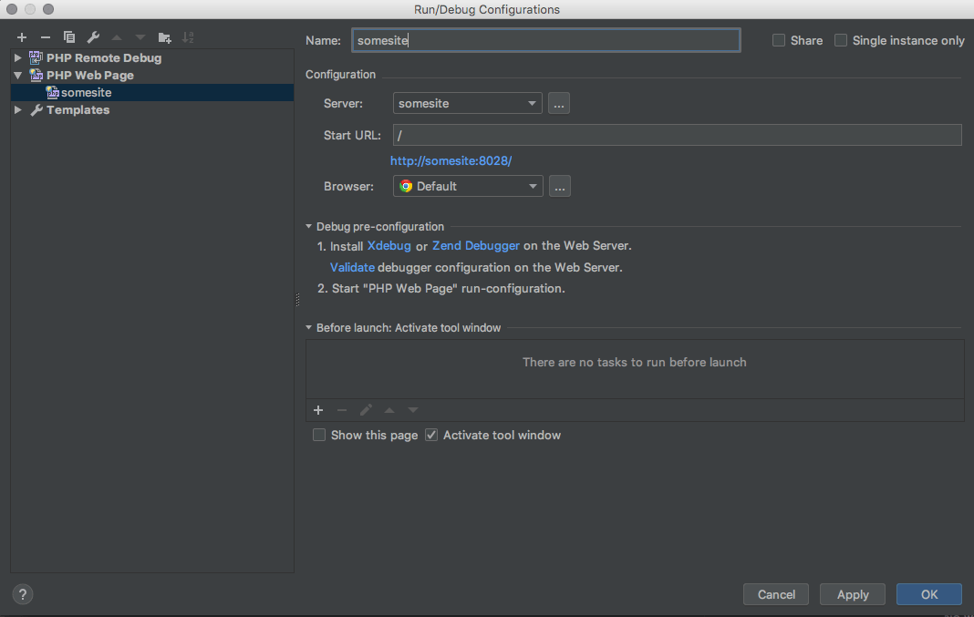
Task: Select somesite configuration in tree
Action: [86, 93]
